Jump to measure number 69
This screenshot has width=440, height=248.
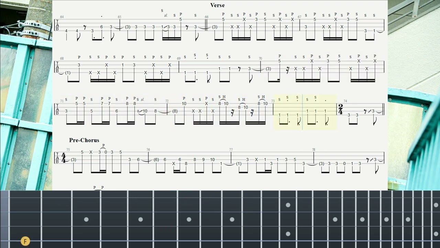179,59
